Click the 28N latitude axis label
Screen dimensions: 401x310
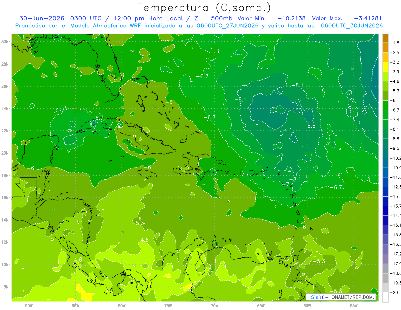click(6, 64)
